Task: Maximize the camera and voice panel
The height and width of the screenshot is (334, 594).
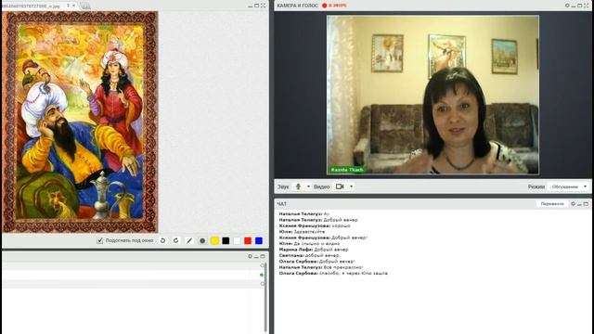Action: [580, 6]
